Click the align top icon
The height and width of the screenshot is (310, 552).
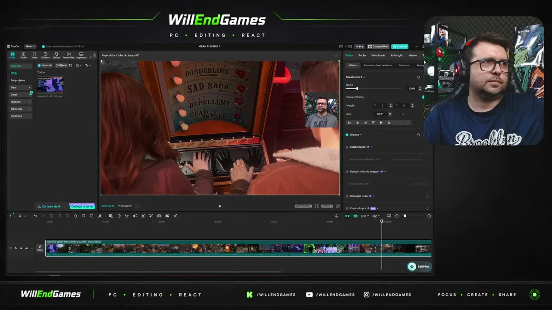coord(373,123)
